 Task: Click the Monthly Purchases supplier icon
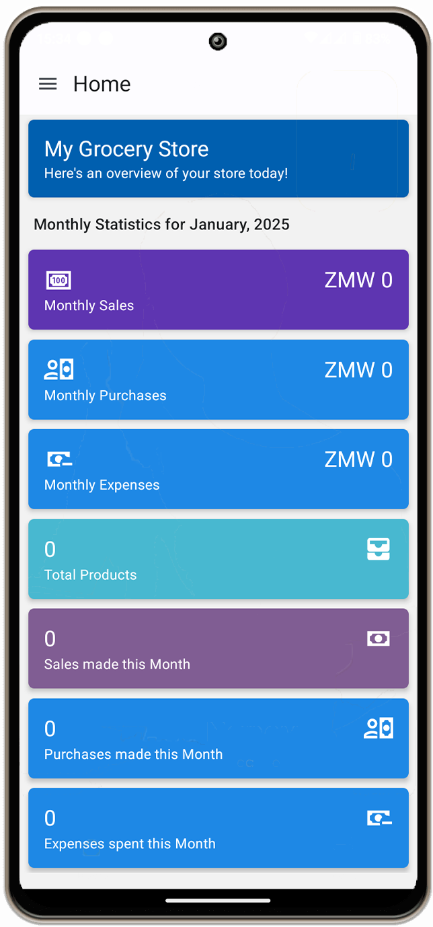pos(58,369)
